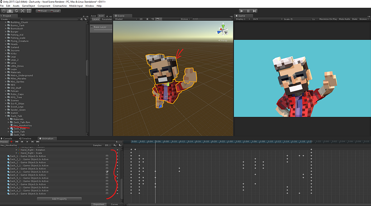The image size is (371, 206).
Task: Click the editor Play button
Action: 242,11
